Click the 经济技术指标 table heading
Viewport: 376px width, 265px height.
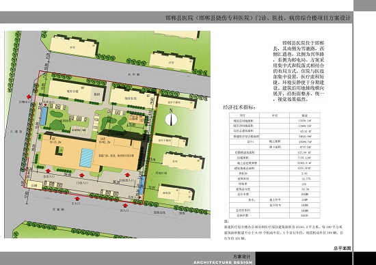tap(239, 107)
